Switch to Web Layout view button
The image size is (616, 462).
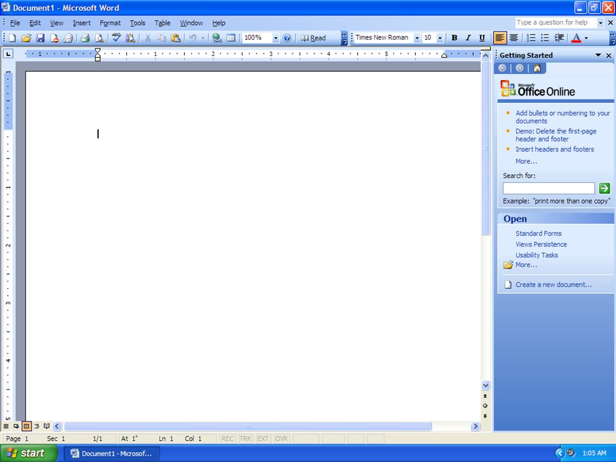click(x=16, y=426)
